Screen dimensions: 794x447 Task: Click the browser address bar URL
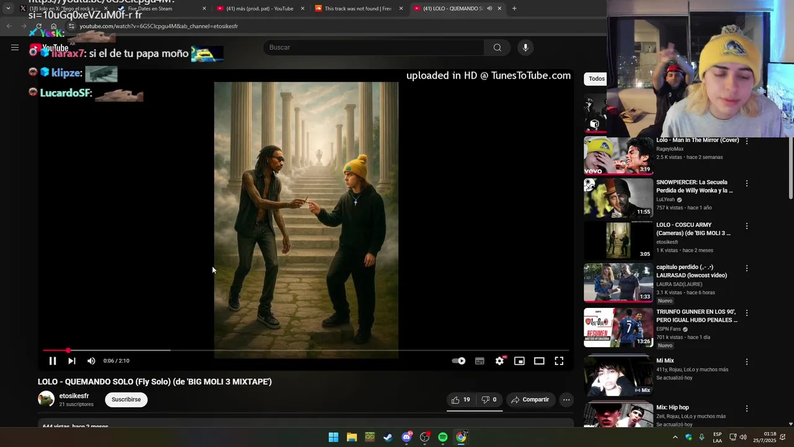click(159, 26)
